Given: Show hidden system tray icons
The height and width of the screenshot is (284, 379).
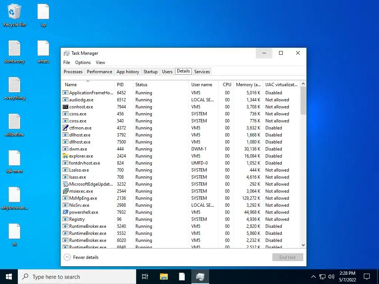Looking at the screenshot, I should [313, 277].
